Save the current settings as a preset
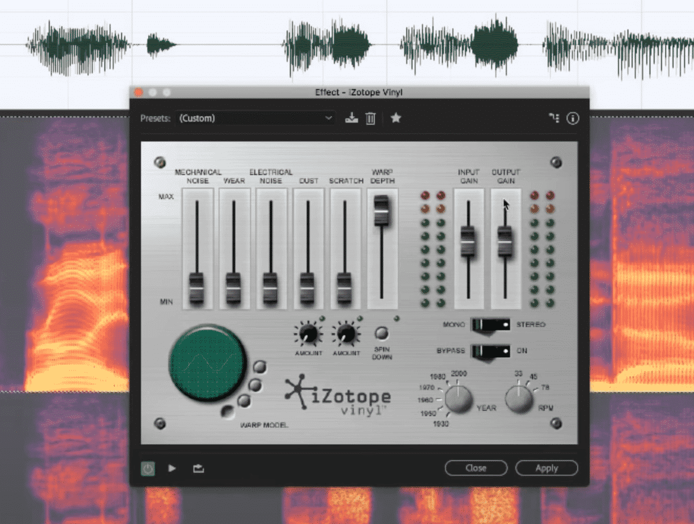This screenshot has height=524, width=694. point(352,118)
